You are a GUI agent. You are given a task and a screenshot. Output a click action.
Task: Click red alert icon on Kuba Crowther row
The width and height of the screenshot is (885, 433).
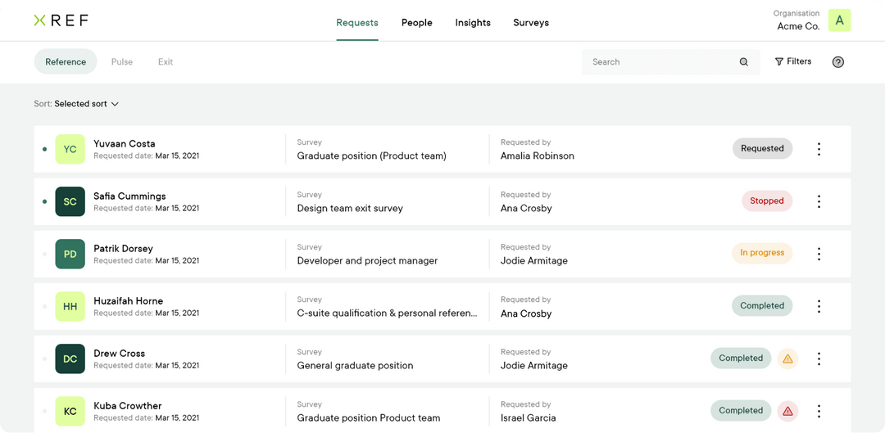point(788,411)
